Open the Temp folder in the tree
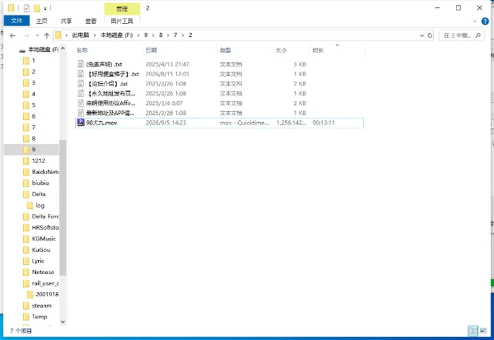 (x=40, y=317)
